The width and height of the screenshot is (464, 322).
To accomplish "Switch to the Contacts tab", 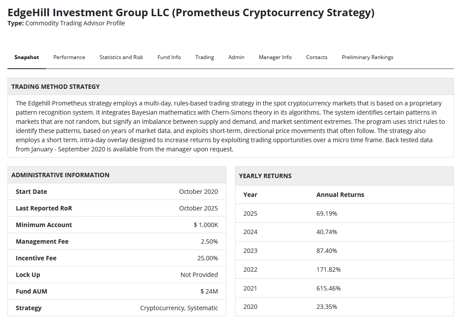I will 316,57.
